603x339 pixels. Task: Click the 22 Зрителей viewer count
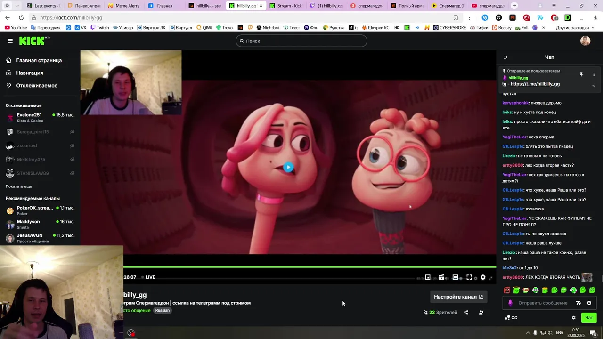tap(440, 312)
